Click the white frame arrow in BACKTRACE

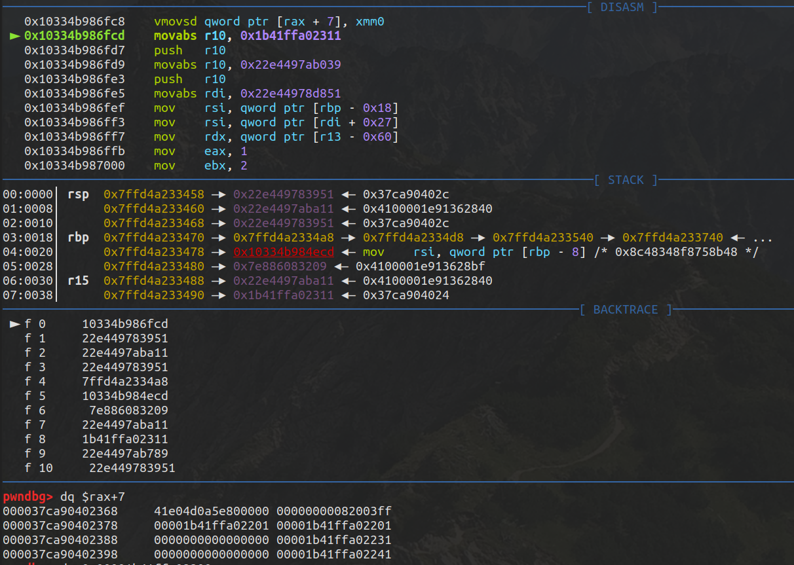pyautogui.click(x=14, y=324)
